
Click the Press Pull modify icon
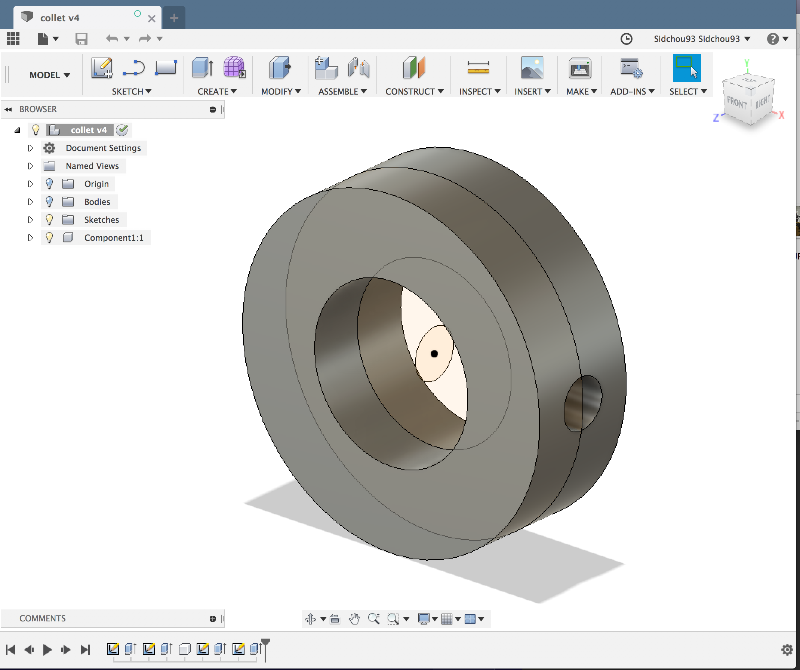tap(280, 67)
